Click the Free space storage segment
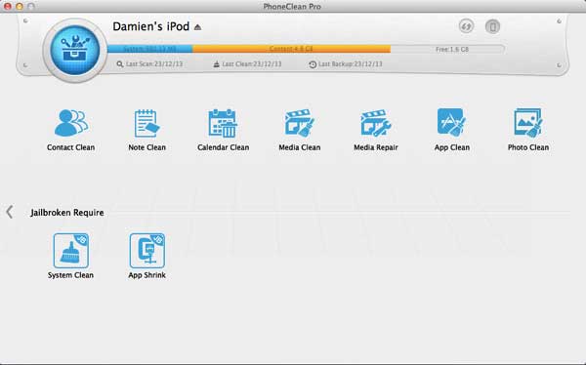The height and width of the screenshot is (365, 586). pos(447,49)
